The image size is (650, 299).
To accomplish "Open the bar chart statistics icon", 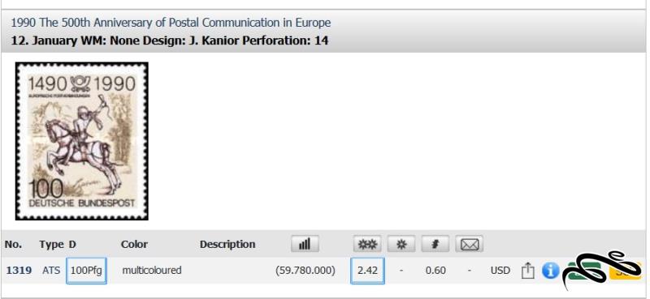I will click(305, 244).
